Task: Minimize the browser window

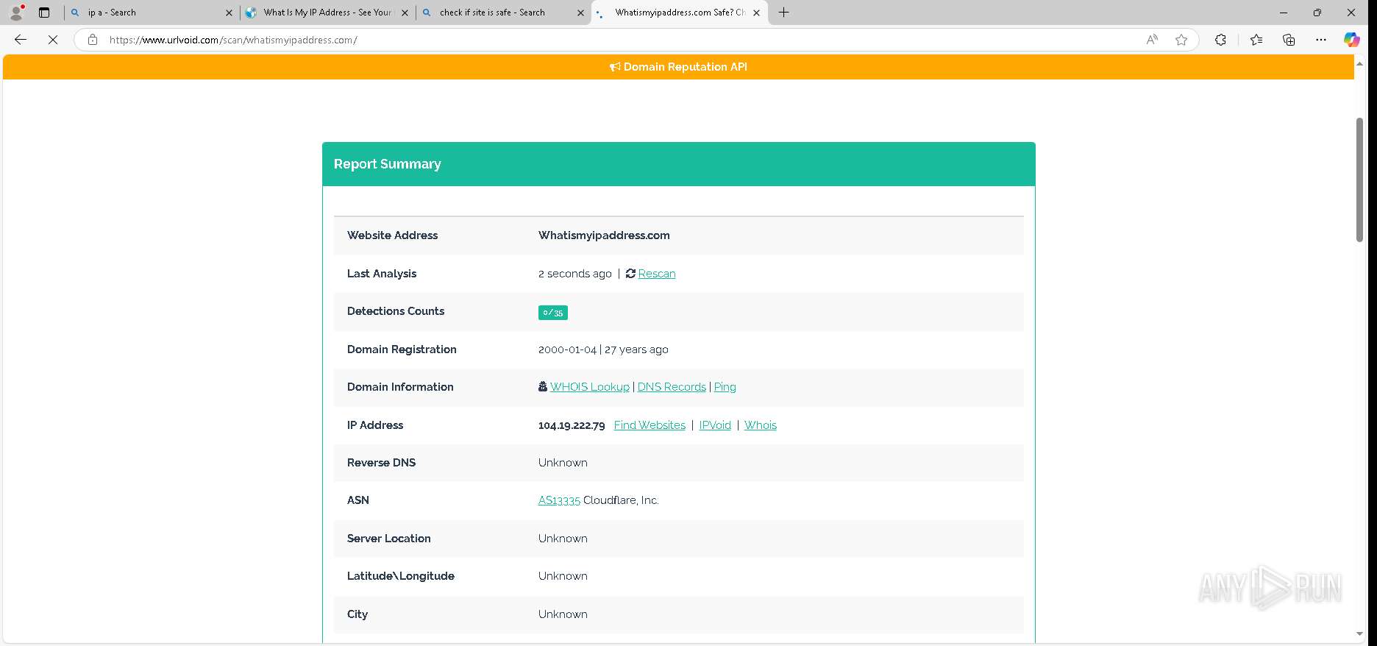Action: pyautogui.click(x=1284, y=13)
